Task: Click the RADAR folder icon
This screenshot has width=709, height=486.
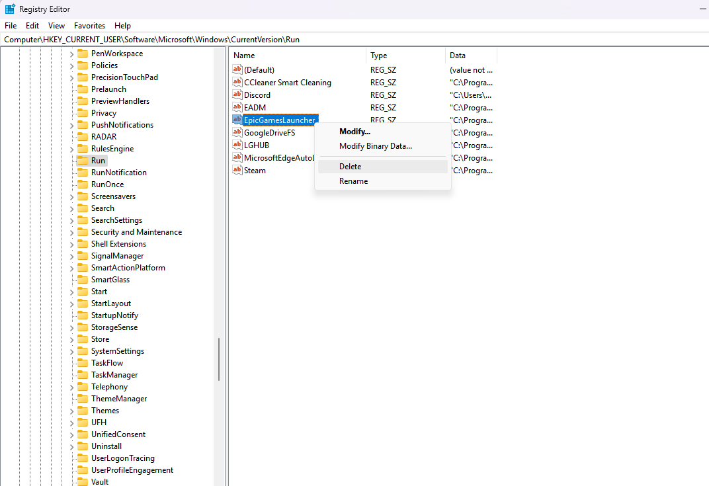Action: tap(83, 136)
